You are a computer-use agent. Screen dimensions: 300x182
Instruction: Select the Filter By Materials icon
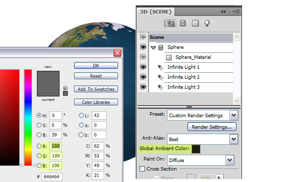tap(195, 23)
